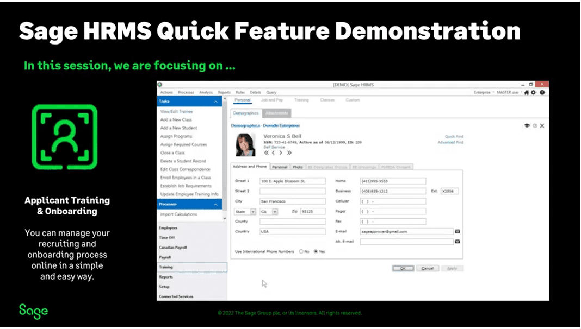
Task: Open the Home icon in the toolbar
Action: pyautogui.click(x=527, y=93)
